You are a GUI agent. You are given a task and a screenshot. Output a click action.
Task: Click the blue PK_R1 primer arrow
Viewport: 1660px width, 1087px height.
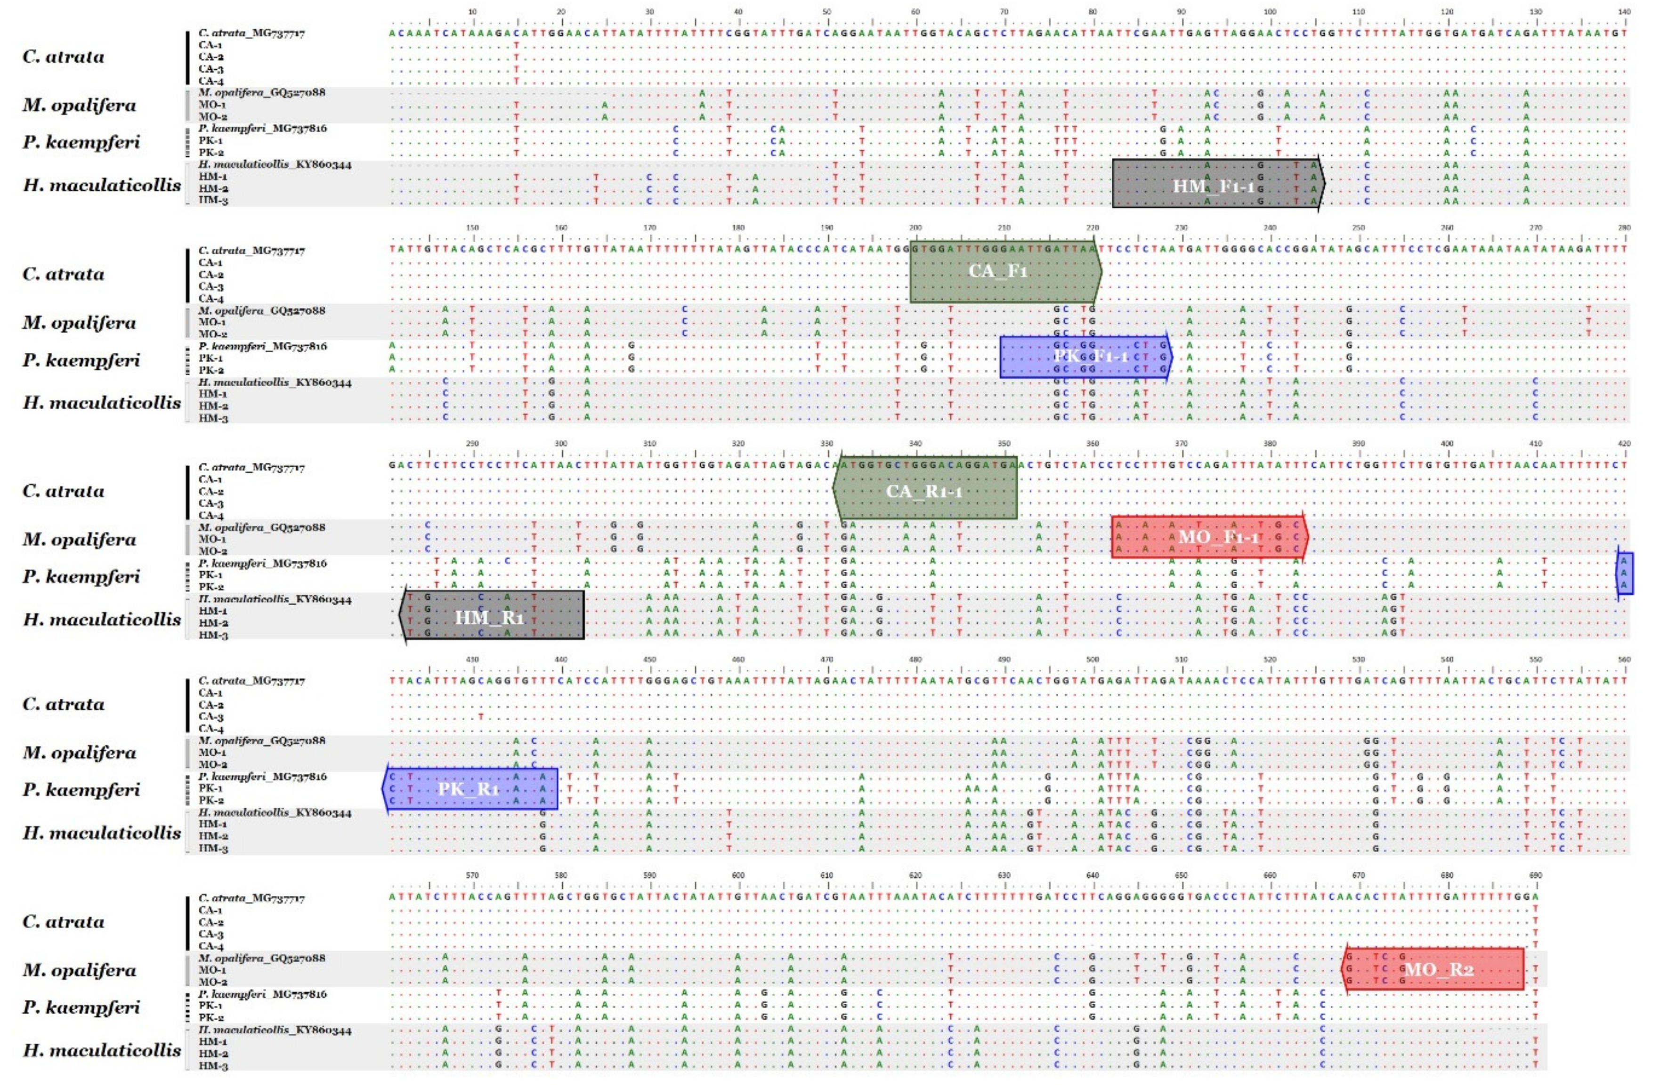[471, 789]
